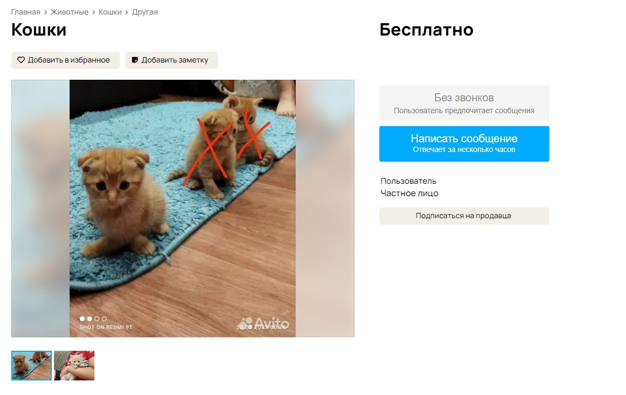626x395 pixels.
Task: Click Подписаться на продавца button
Action: pos(464,216)
